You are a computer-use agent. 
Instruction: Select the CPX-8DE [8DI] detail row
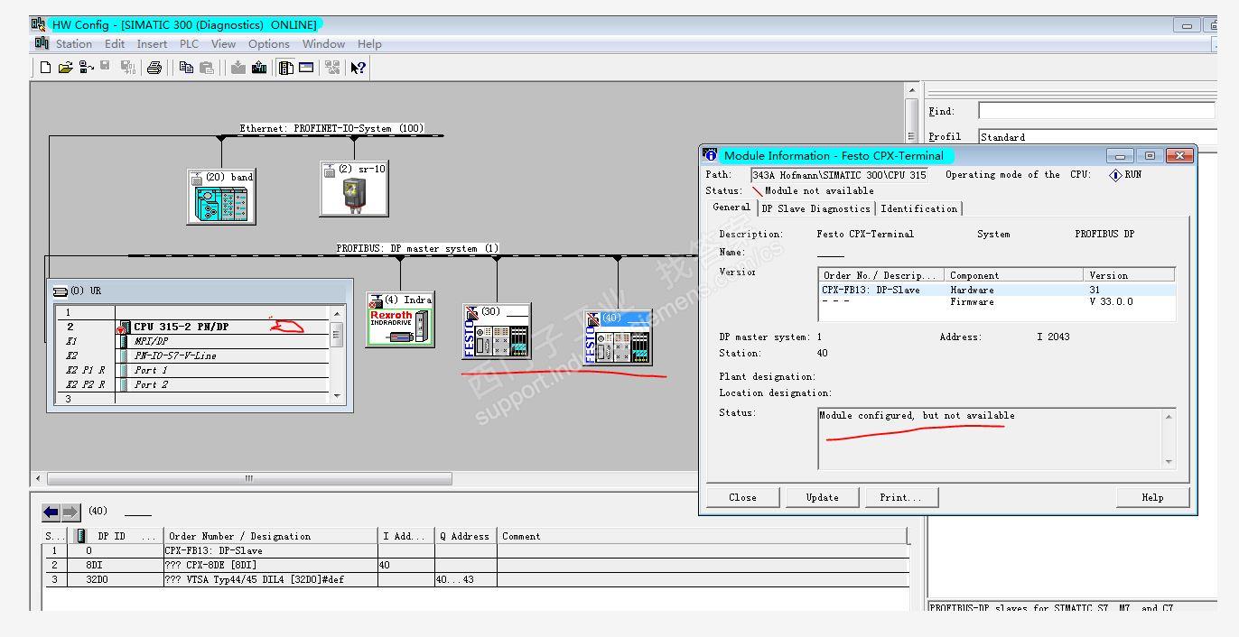476,565
